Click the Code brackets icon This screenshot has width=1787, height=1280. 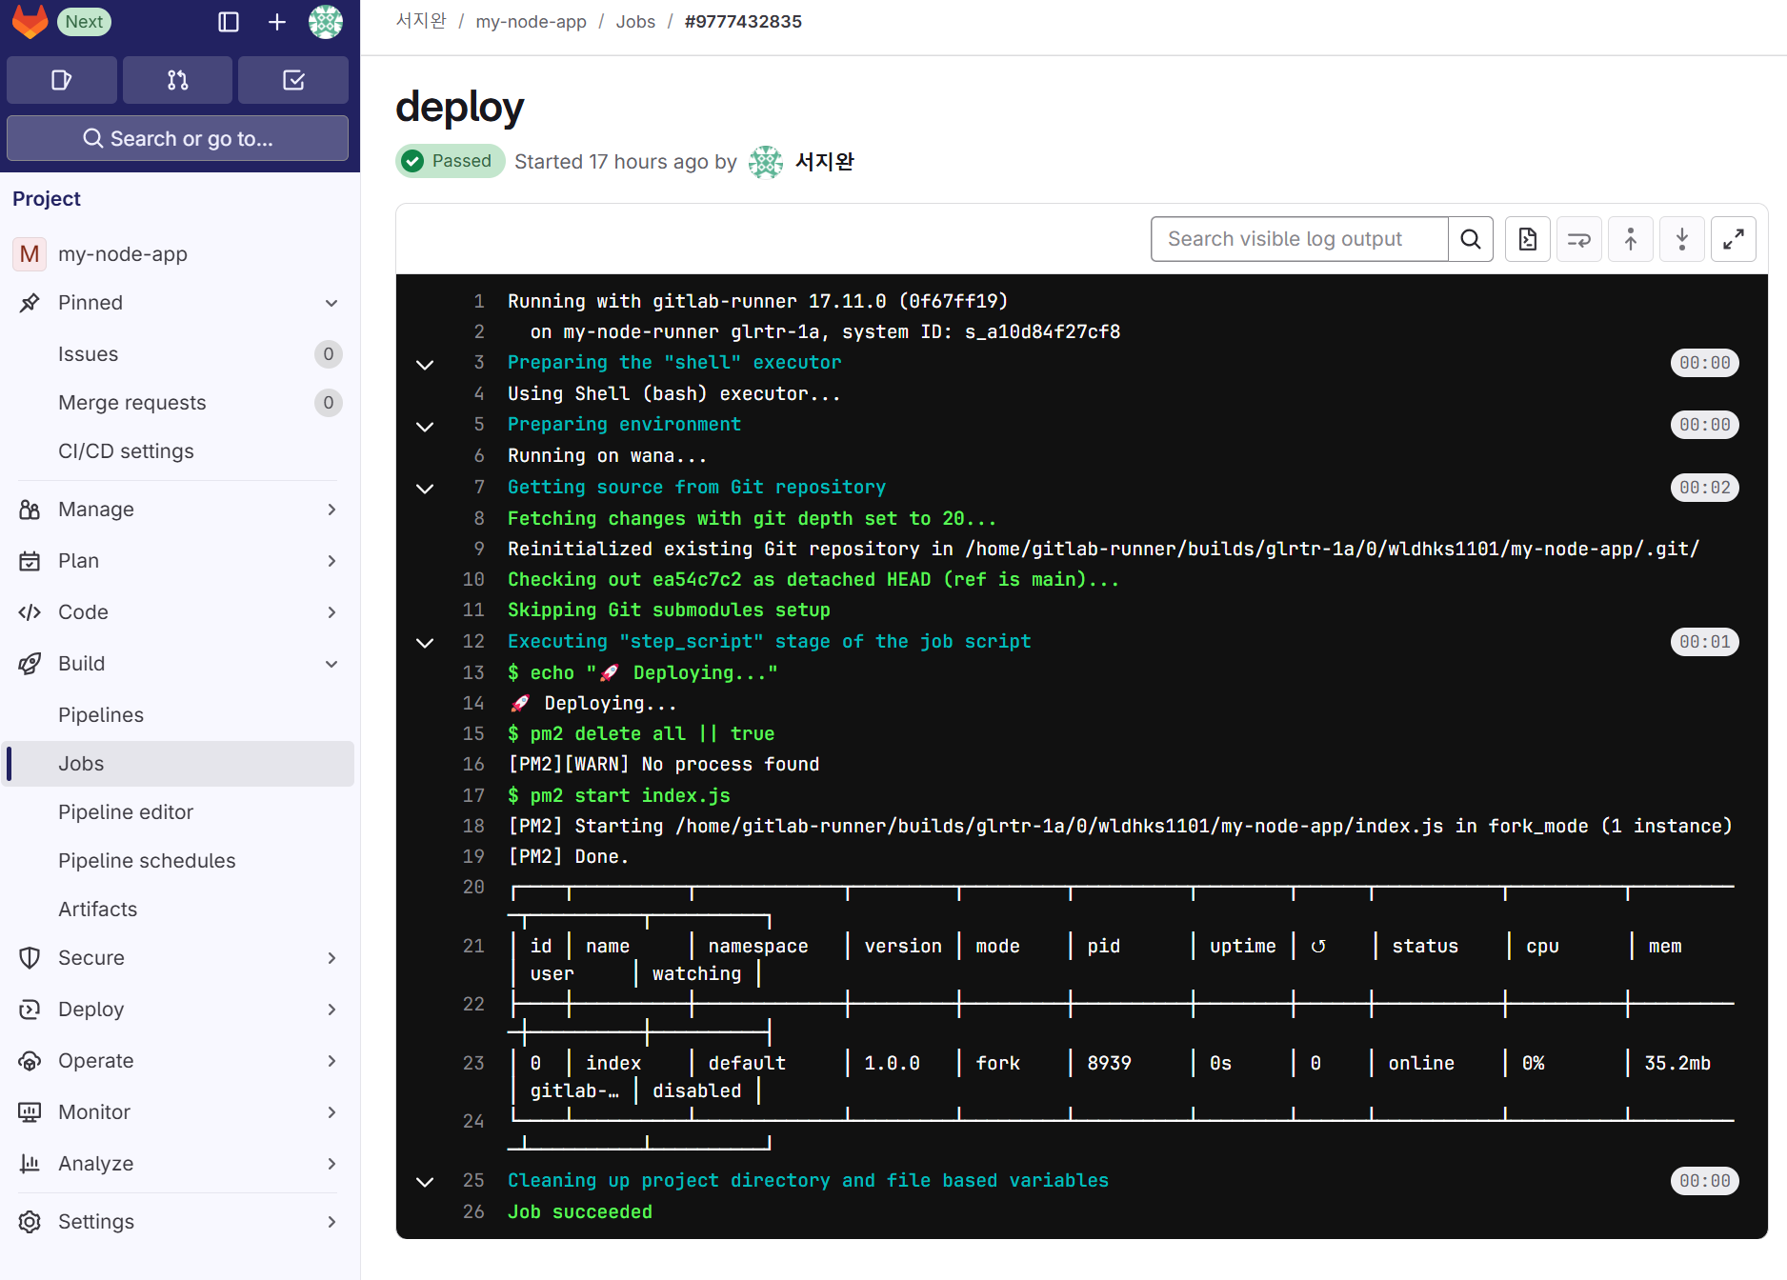pyautogui.click(x=30, y=612)
